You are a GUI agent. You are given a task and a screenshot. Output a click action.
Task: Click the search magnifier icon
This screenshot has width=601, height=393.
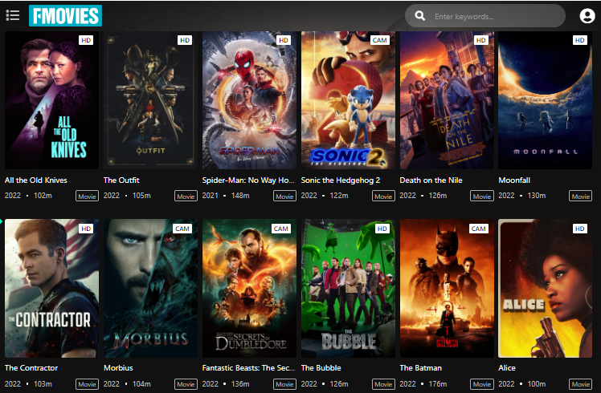tap(420, 16)
